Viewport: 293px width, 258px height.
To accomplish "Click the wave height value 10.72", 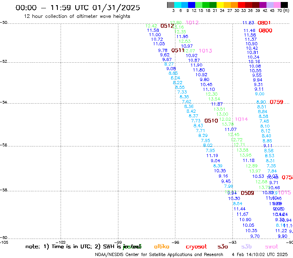I will (157, 39).
